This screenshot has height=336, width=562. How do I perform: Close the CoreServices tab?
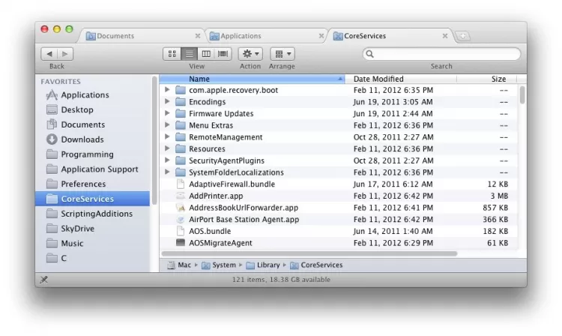pos(445,36)
